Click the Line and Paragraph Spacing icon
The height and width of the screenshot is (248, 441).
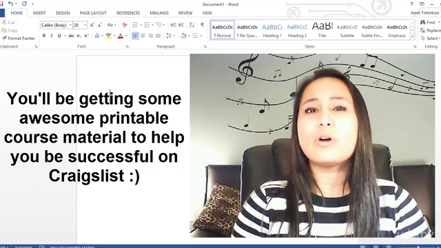(169, 36)
